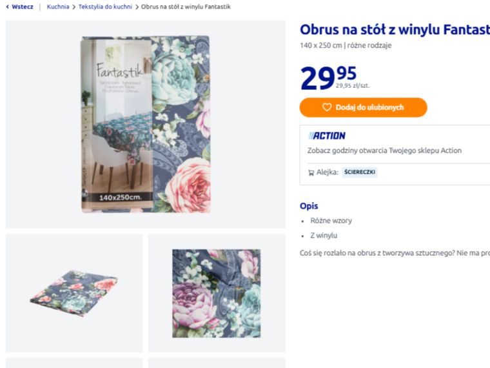490x368 pixels.
Task: Click the 29,95 price figure
Action: point(328,77)
